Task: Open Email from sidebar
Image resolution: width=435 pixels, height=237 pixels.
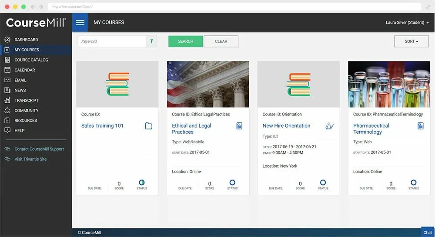Action: coord(36,80)
